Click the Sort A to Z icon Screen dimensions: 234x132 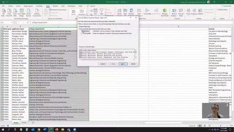(91, 11)
